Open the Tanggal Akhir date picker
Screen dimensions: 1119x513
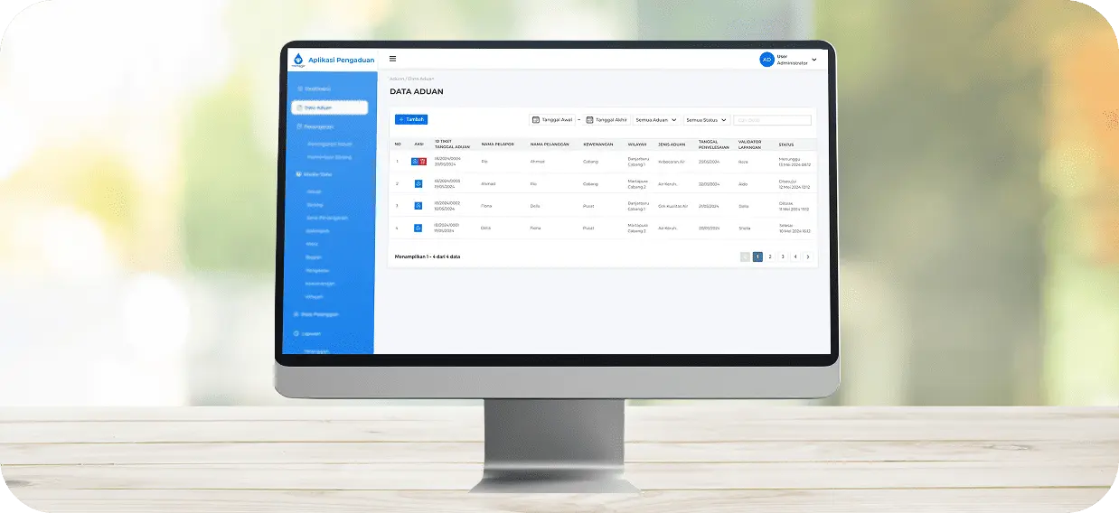[x=607, y=119]
